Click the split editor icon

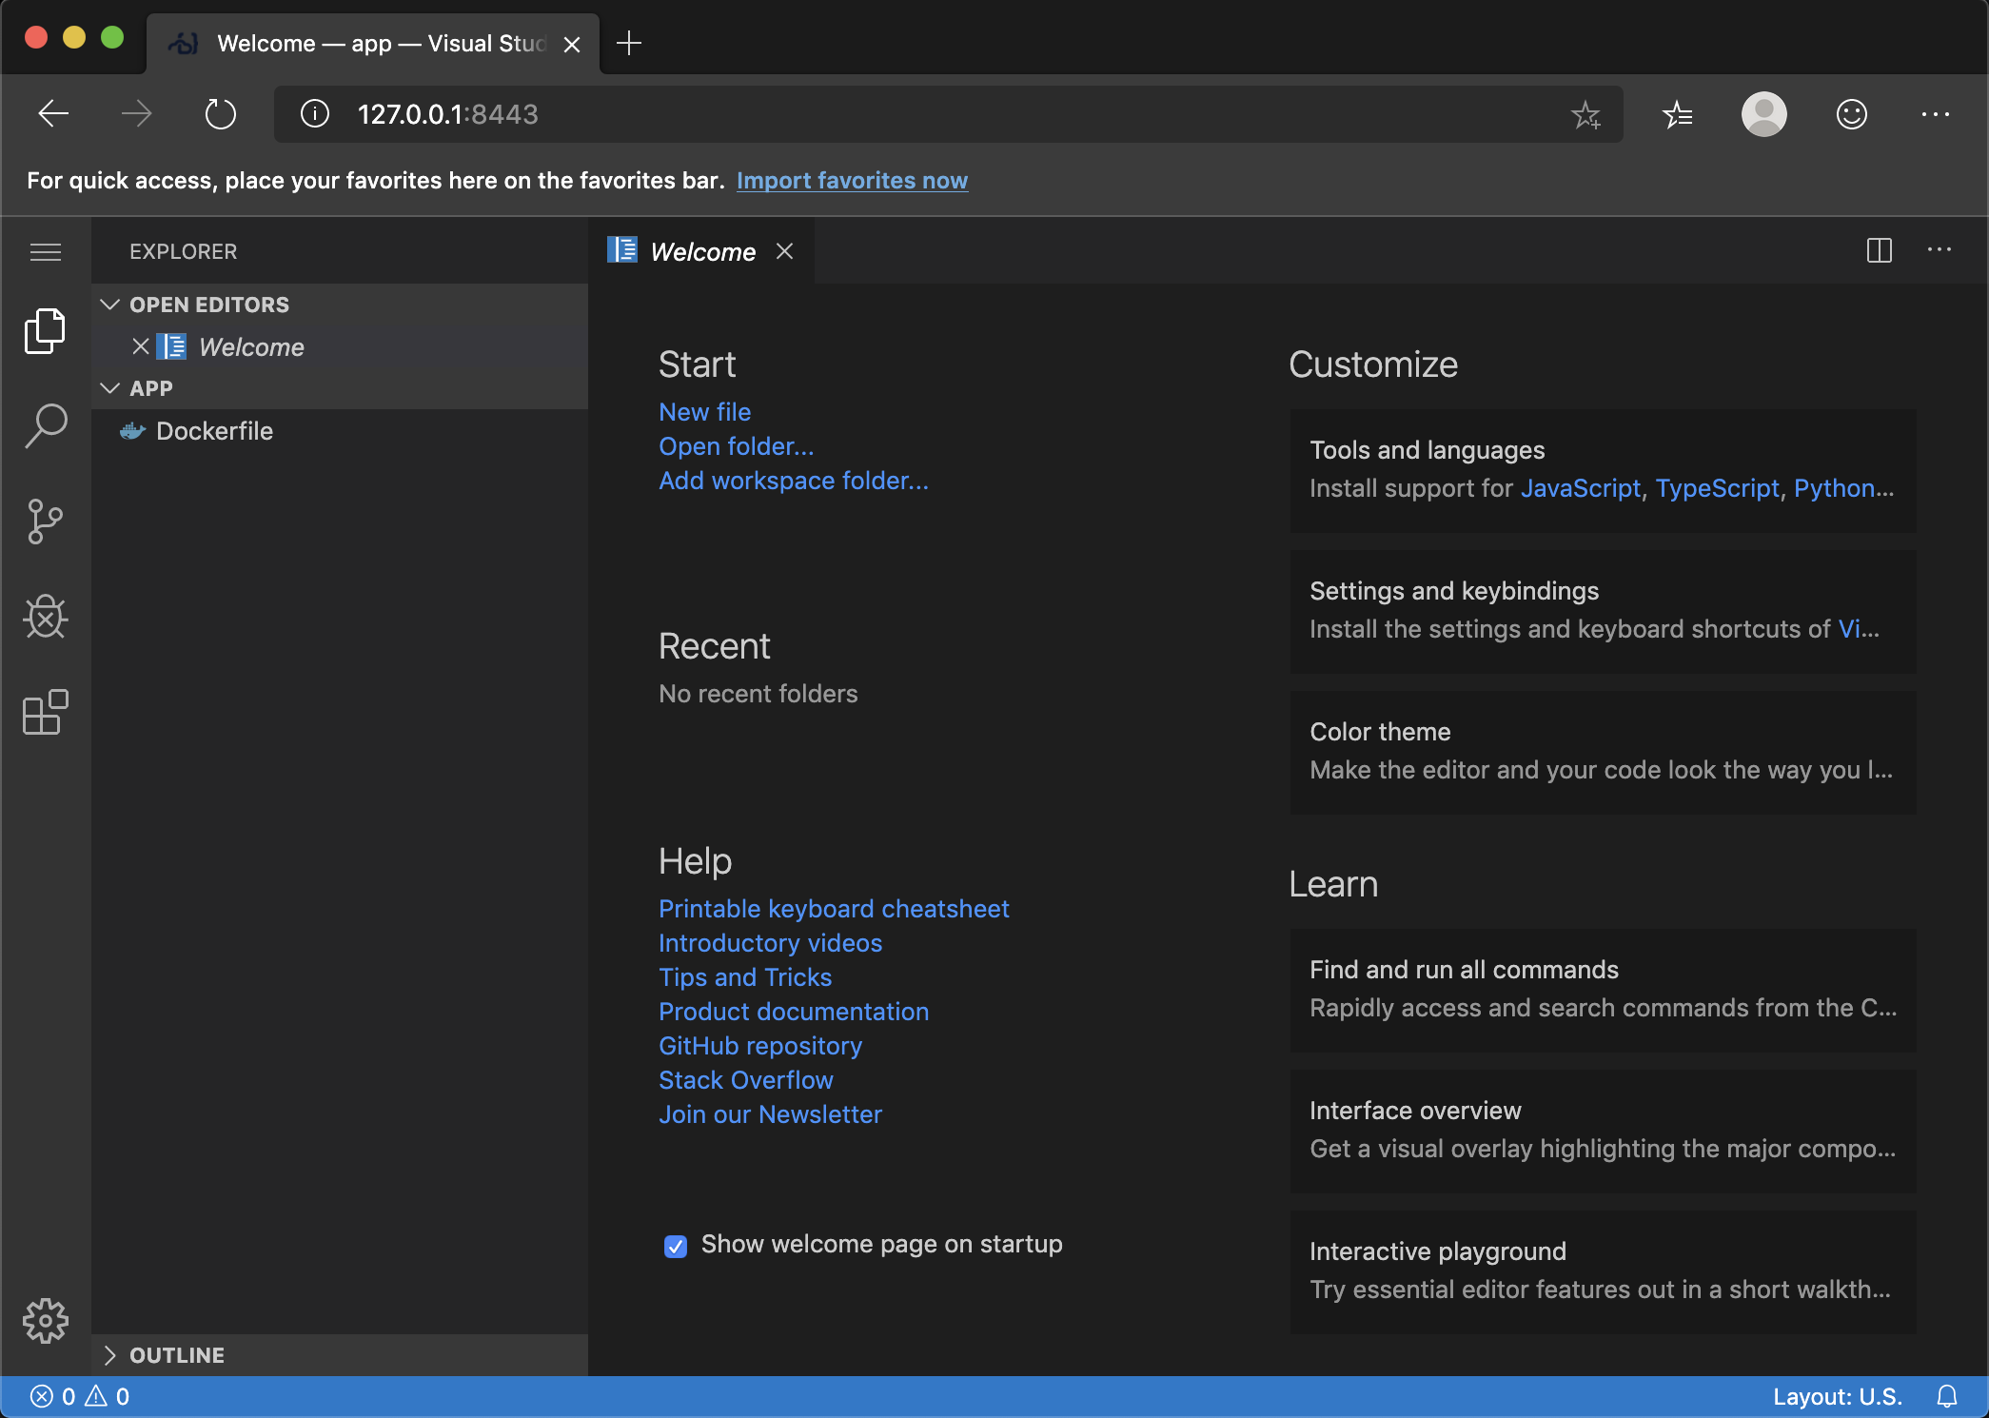1880,251
